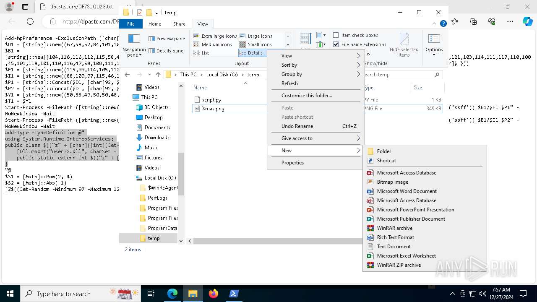This screenshot has height=302, width=537.
Task: Select Small icons layout
Action: click(x=255, y=44)
